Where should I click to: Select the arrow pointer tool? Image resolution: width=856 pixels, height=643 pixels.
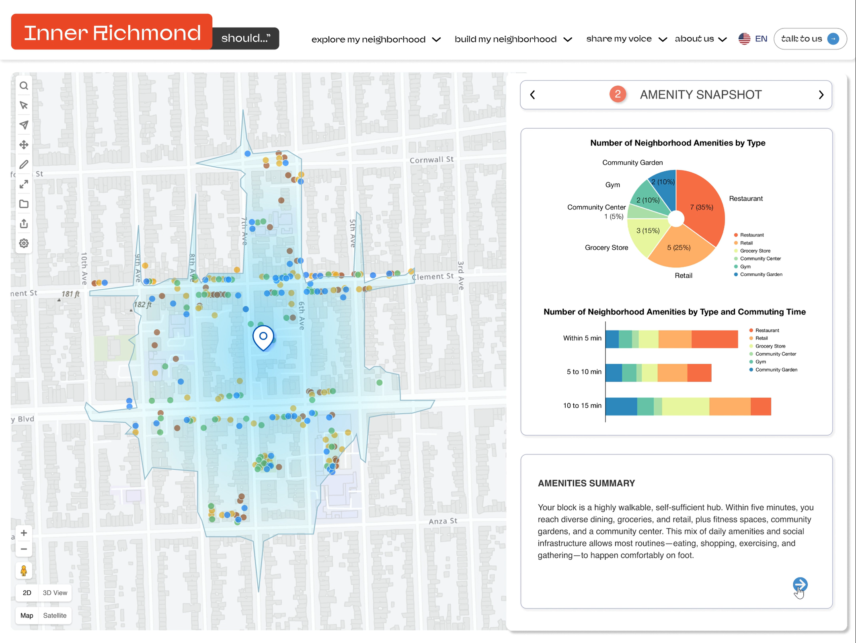tap(24, 105)
